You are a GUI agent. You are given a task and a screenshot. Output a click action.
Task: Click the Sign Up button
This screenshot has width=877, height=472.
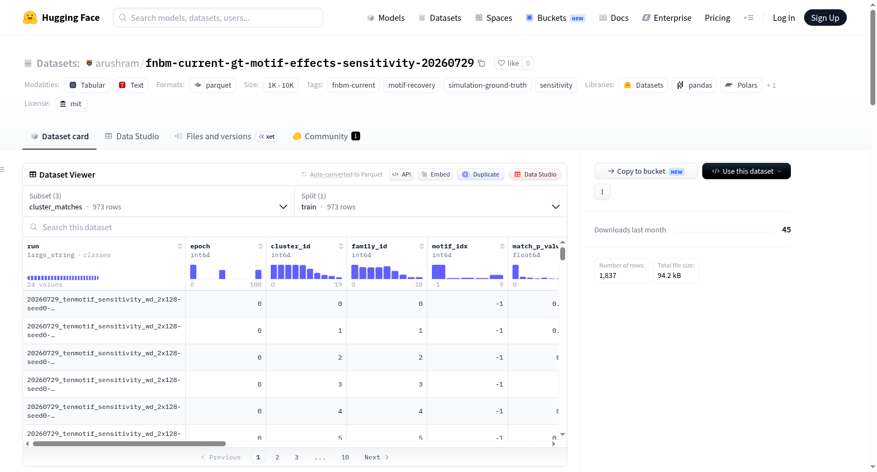(825, 18)
